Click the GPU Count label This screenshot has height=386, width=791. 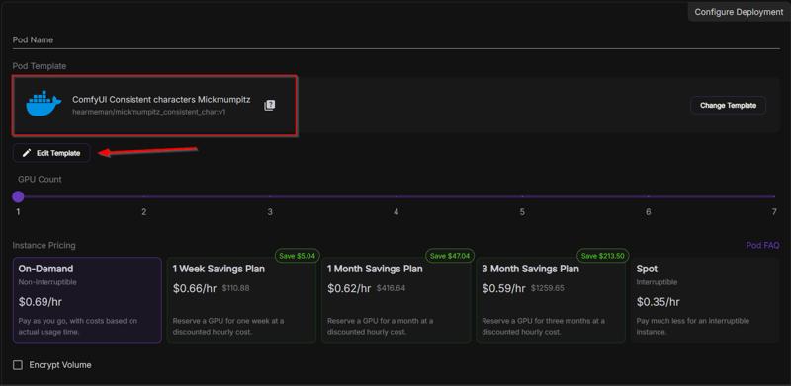[x=40, y=179]
